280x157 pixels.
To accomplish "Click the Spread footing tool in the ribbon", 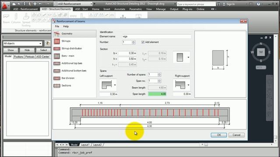I will coord(26,20).
